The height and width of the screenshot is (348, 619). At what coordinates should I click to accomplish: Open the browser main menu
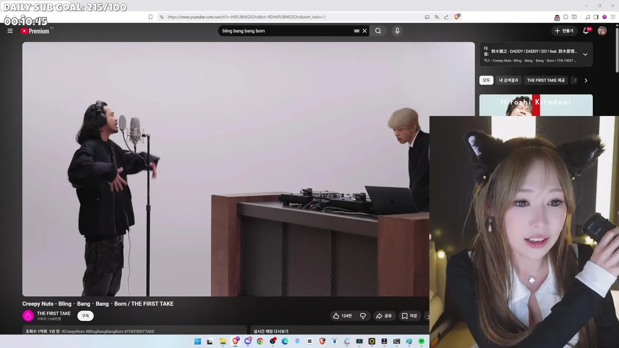point(613,17)
